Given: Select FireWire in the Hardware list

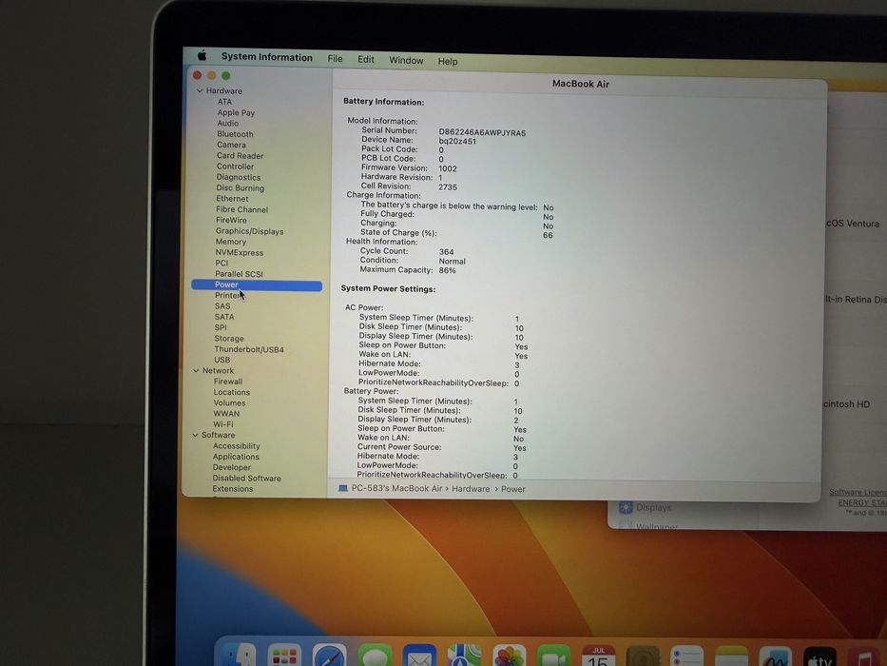Looking at the screenshot, I should [x=231, y=220].
